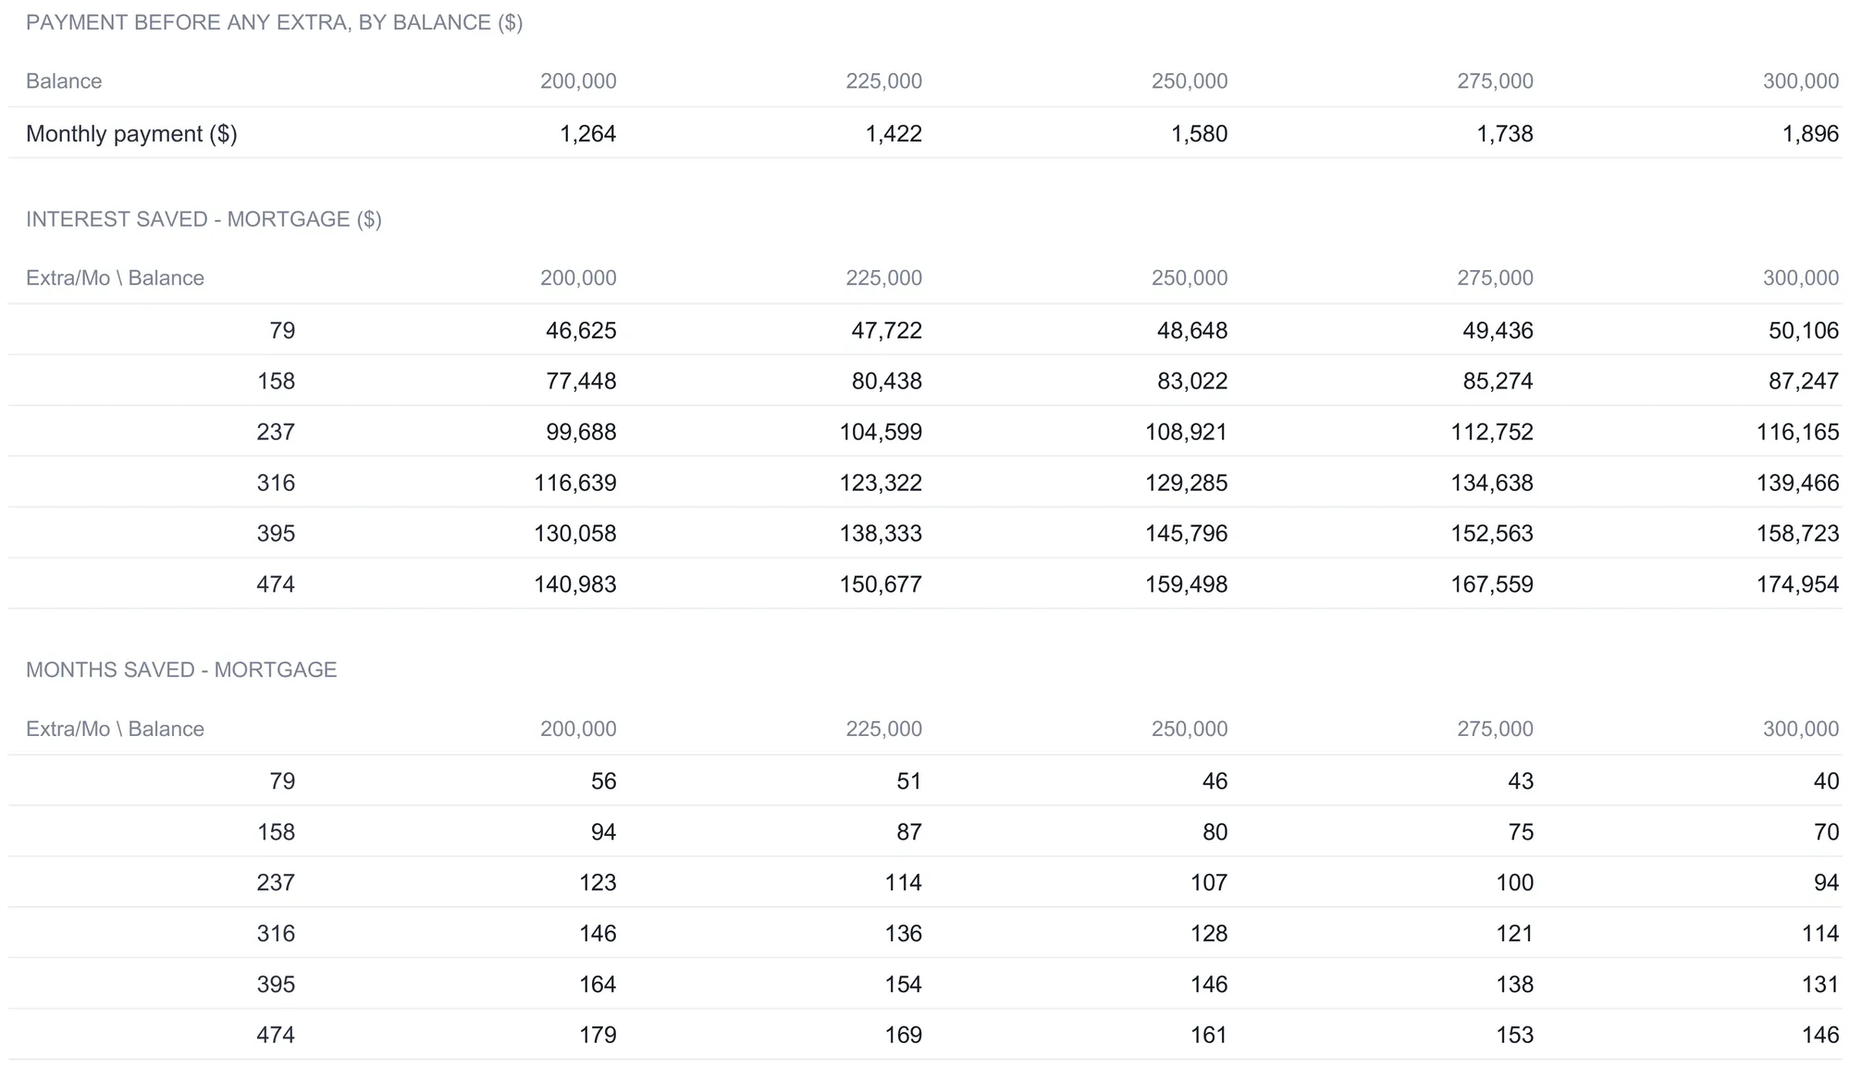
Task: Click interest saved cell 85,274
Action: (1498, 381)
